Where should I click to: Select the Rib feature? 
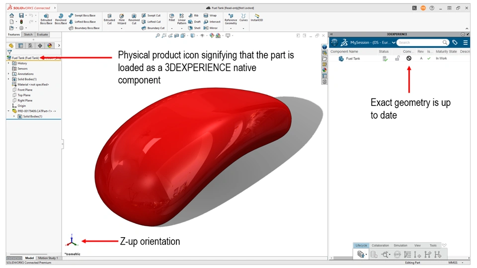click(193, 15)
